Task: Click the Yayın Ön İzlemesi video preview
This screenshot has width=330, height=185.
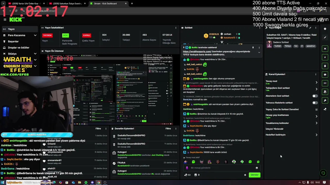Action: tap(110, 89)
